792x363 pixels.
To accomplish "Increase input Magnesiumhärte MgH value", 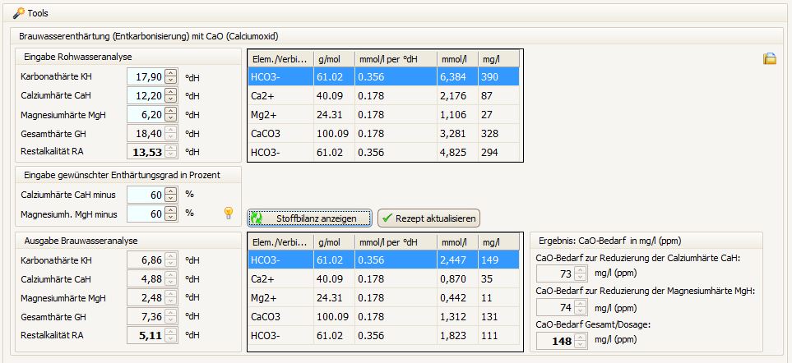I will (x=170, y=110).
